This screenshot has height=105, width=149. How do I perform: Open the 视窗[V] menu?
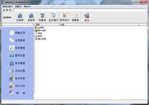tap(18, 6)
